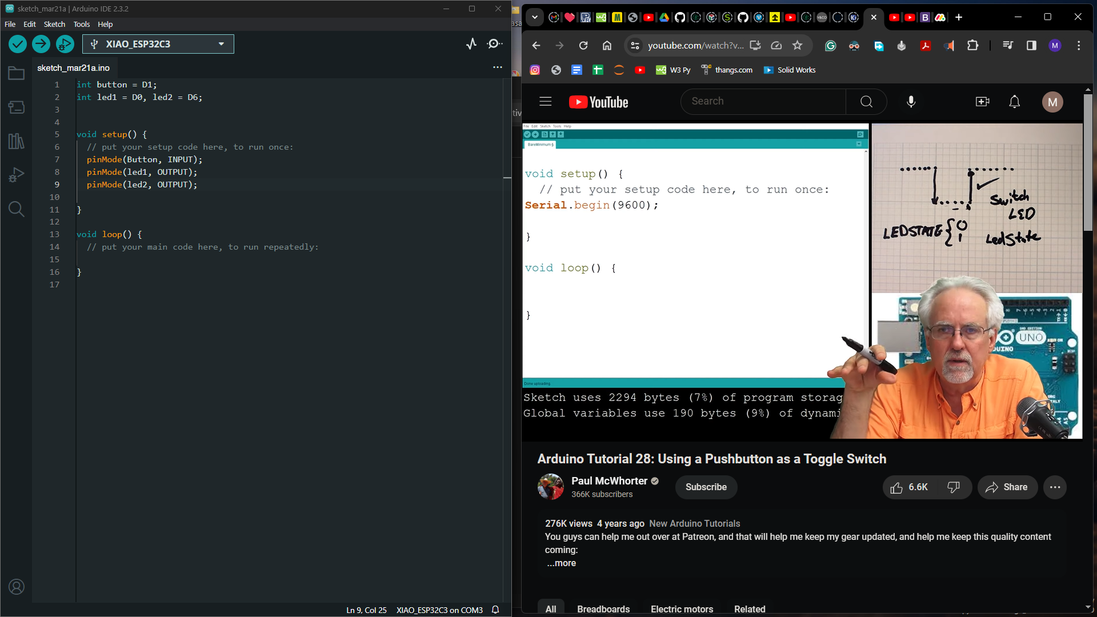Image resolution: width=1097 pixels, height=617 pixels.
Task: Open the Search panel in Arduino sidebar
Action: click(17, 209)
